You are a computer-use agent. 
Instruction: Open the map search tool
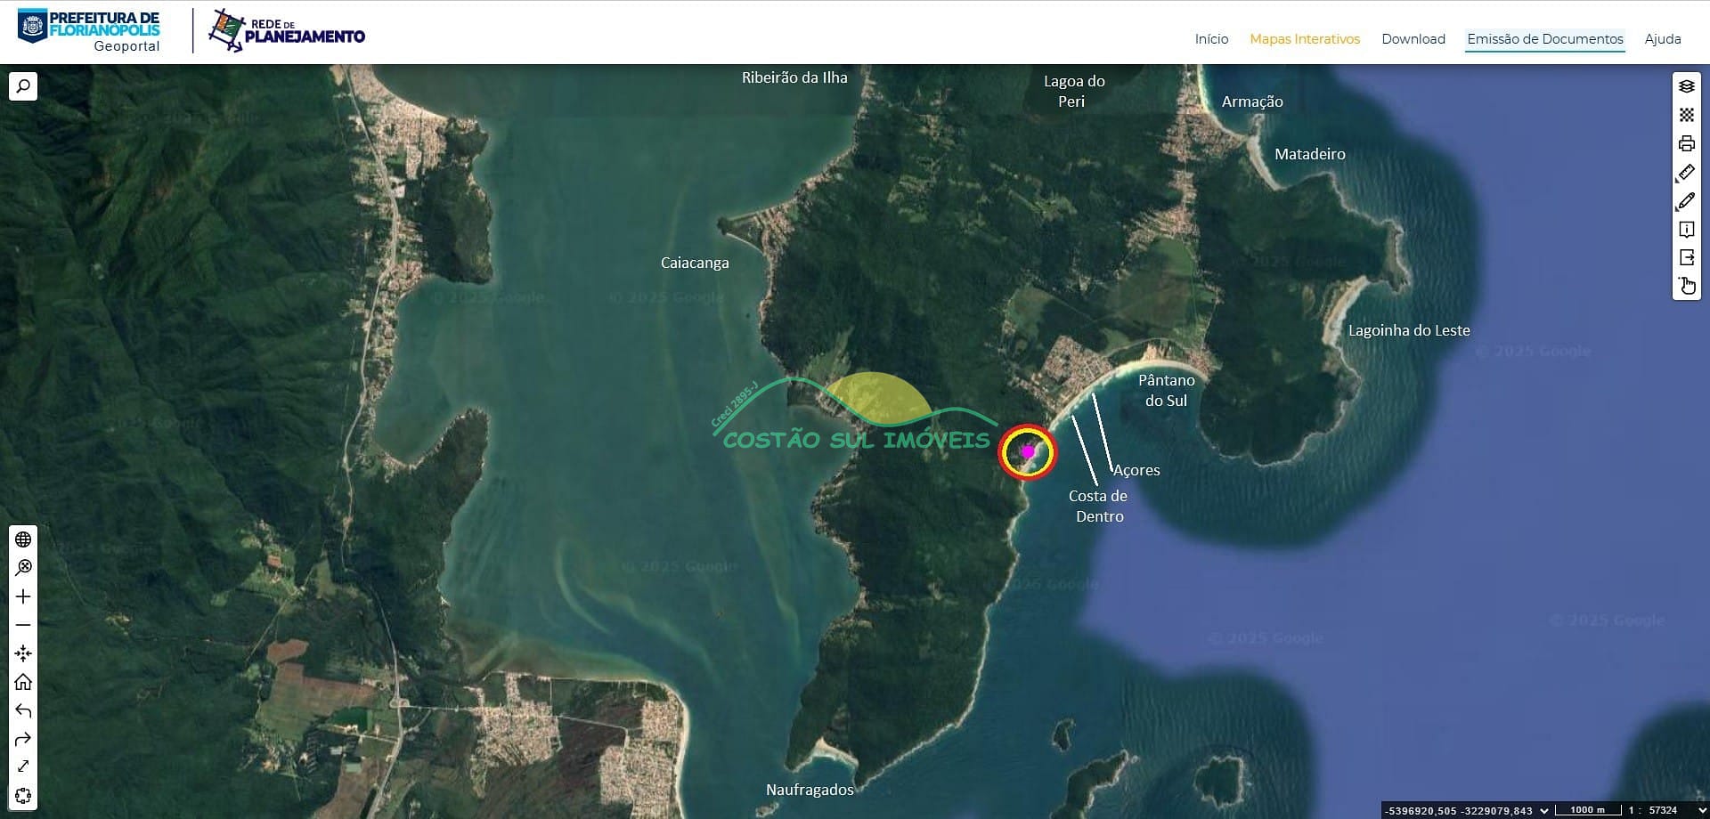[x=23, y=86]
